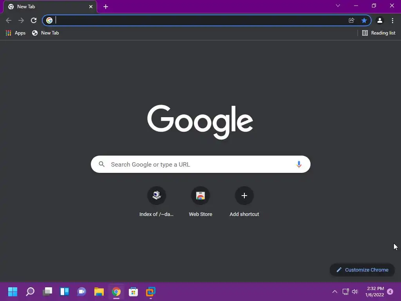
Task: Start voice search with the microphone
Action: 299,164
